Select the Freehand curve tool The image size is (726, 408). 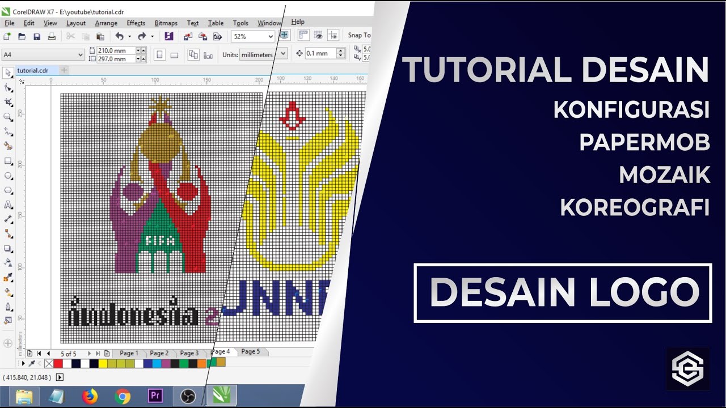(x=8, y=131)
